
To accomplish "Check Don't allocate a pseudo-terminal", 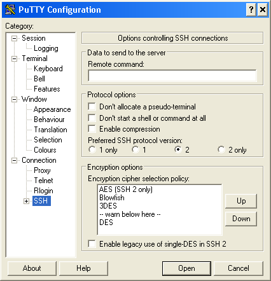I will click(92, 106).
